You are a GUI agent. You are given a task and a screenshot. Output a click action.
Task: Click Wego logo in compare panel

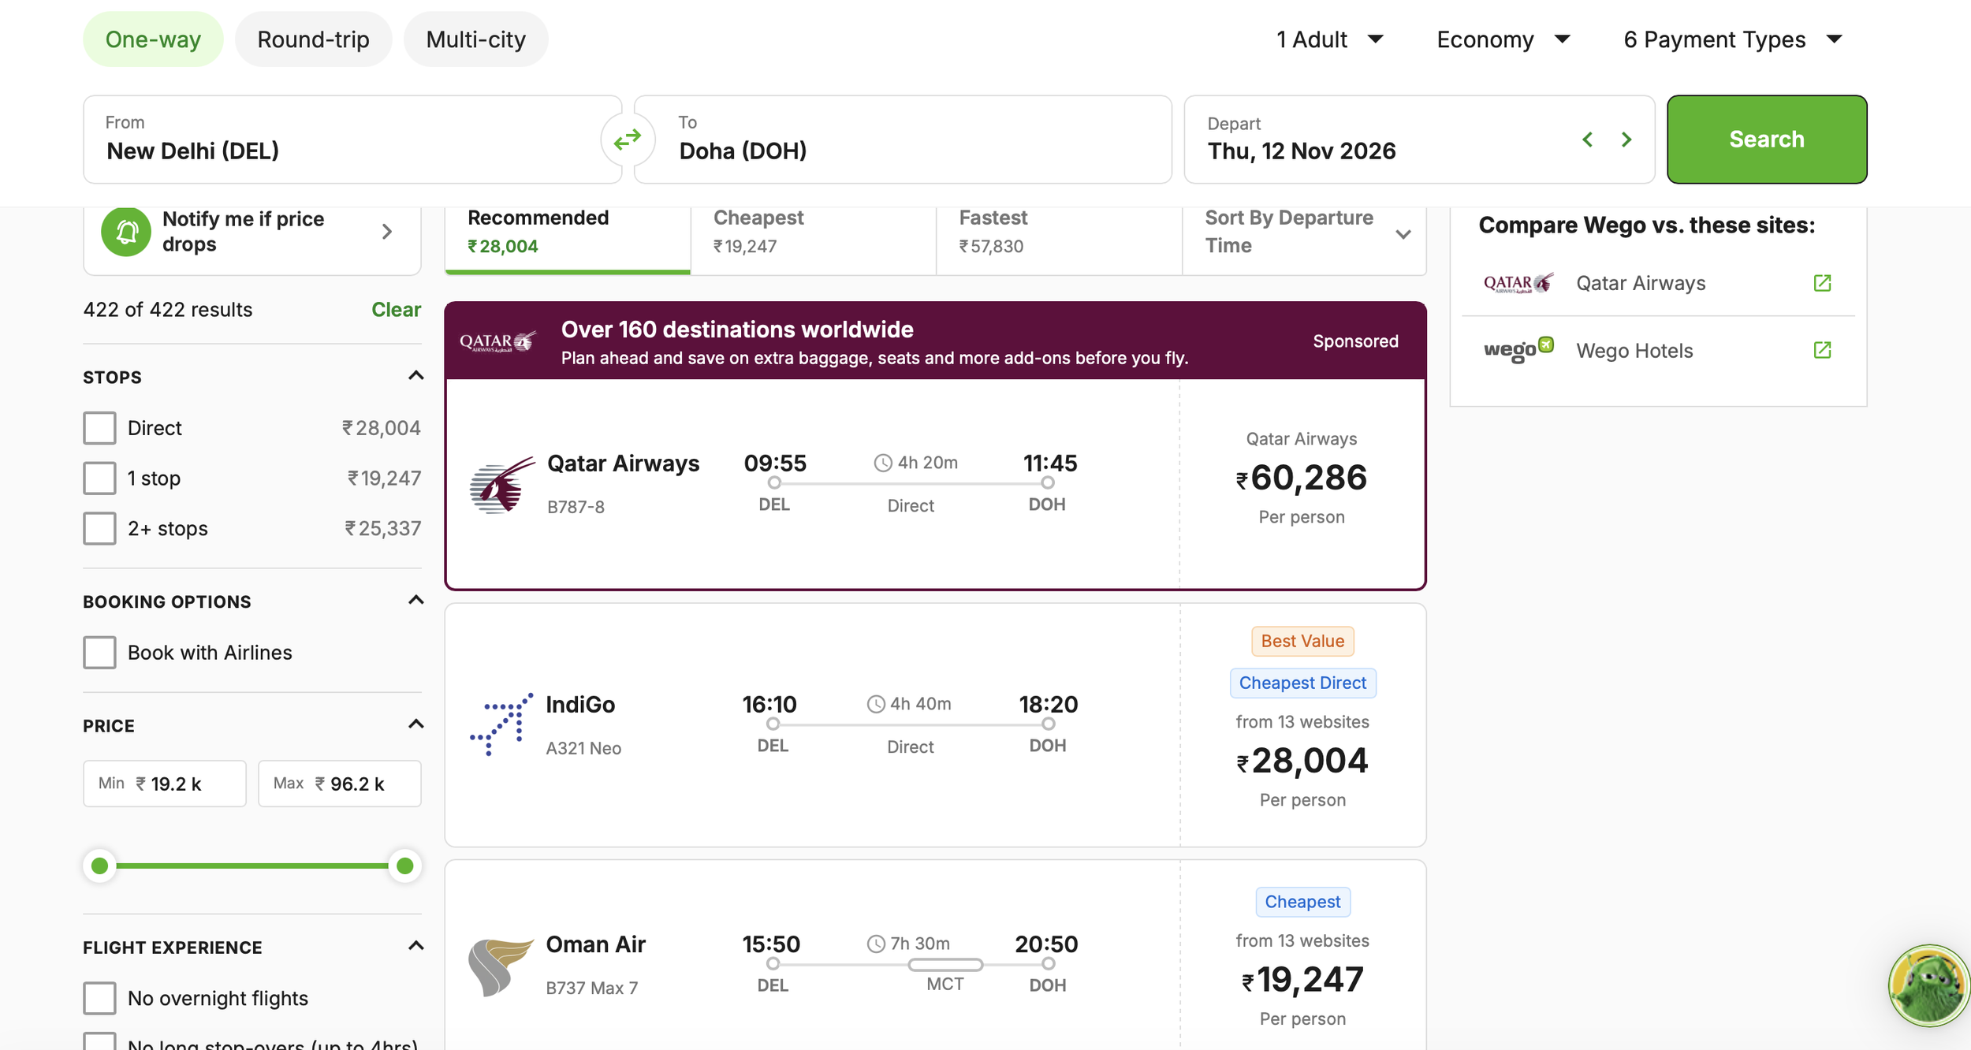tap(1518, 349)
